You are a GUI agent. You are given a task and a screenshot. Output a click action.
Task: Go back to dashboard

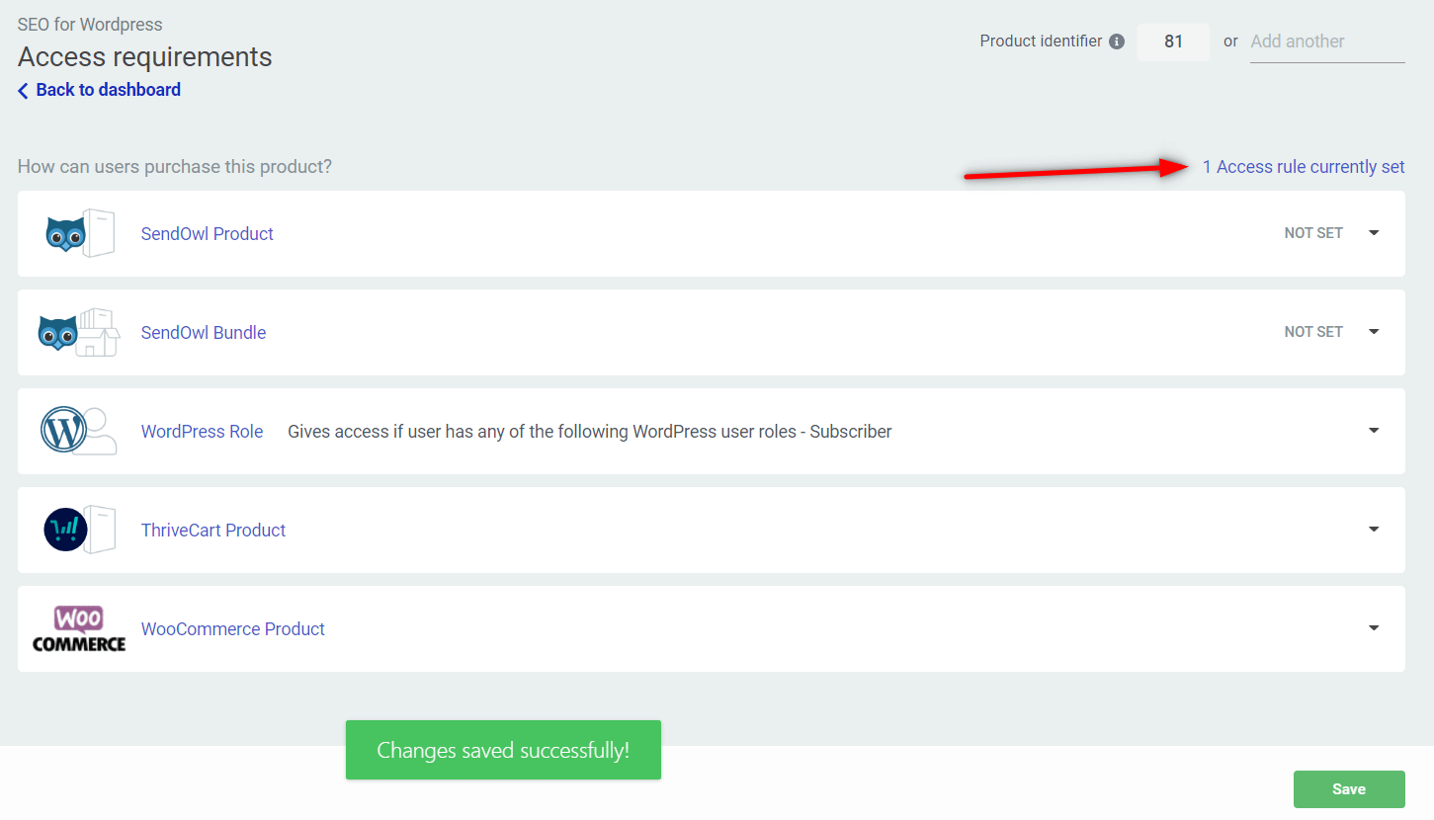pyautogui.click(x=108, y=90)
